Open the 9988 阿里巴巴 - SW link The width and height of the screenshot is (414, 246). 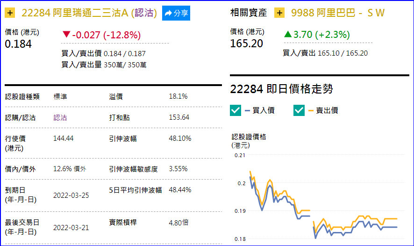(x=337, y=13)
